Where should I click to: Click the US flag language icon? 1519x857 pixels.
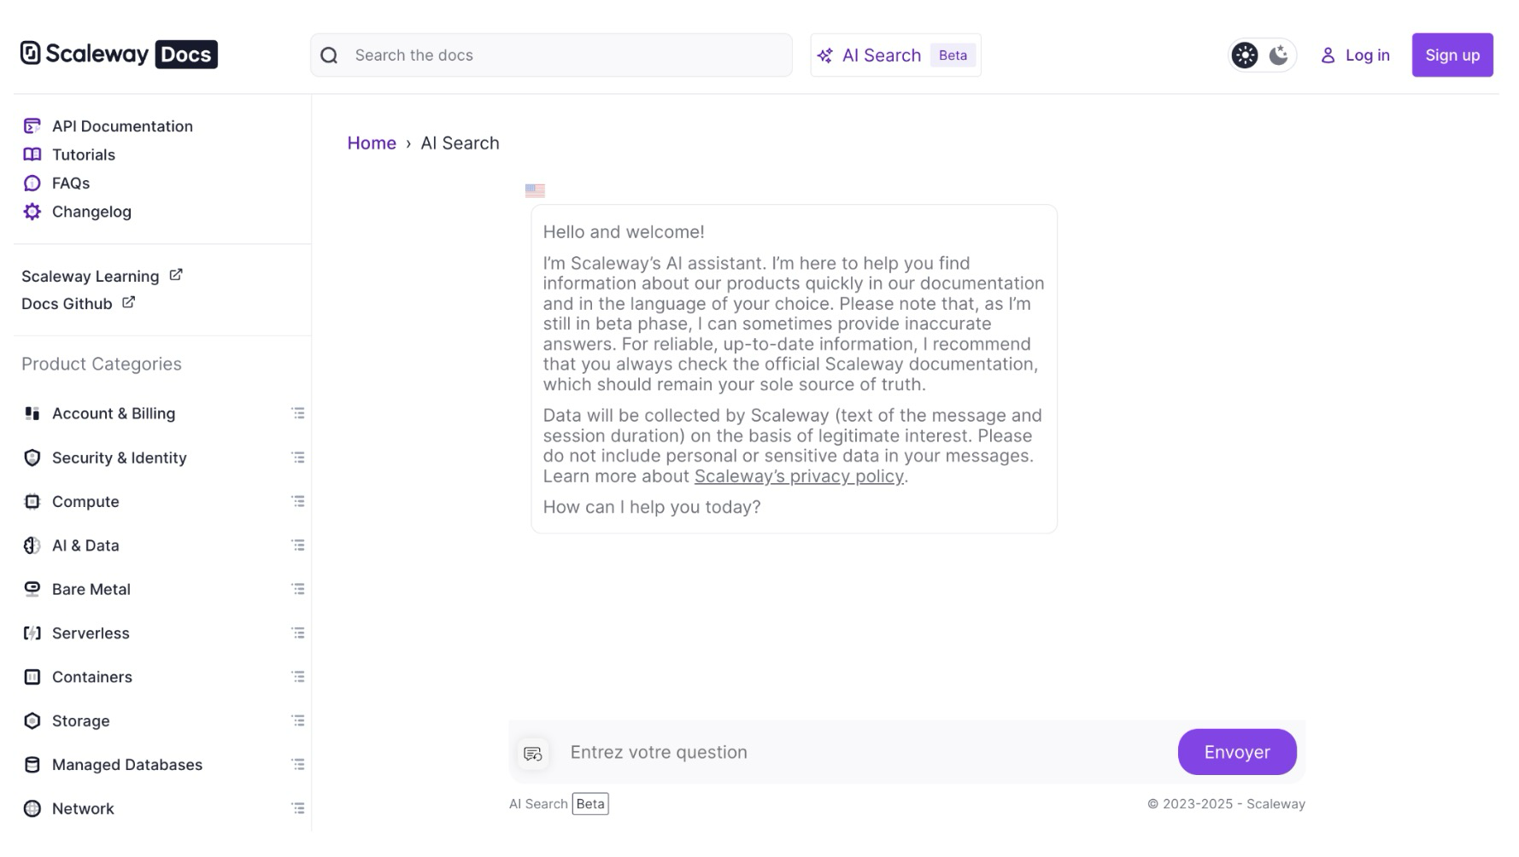click(535, 190)
